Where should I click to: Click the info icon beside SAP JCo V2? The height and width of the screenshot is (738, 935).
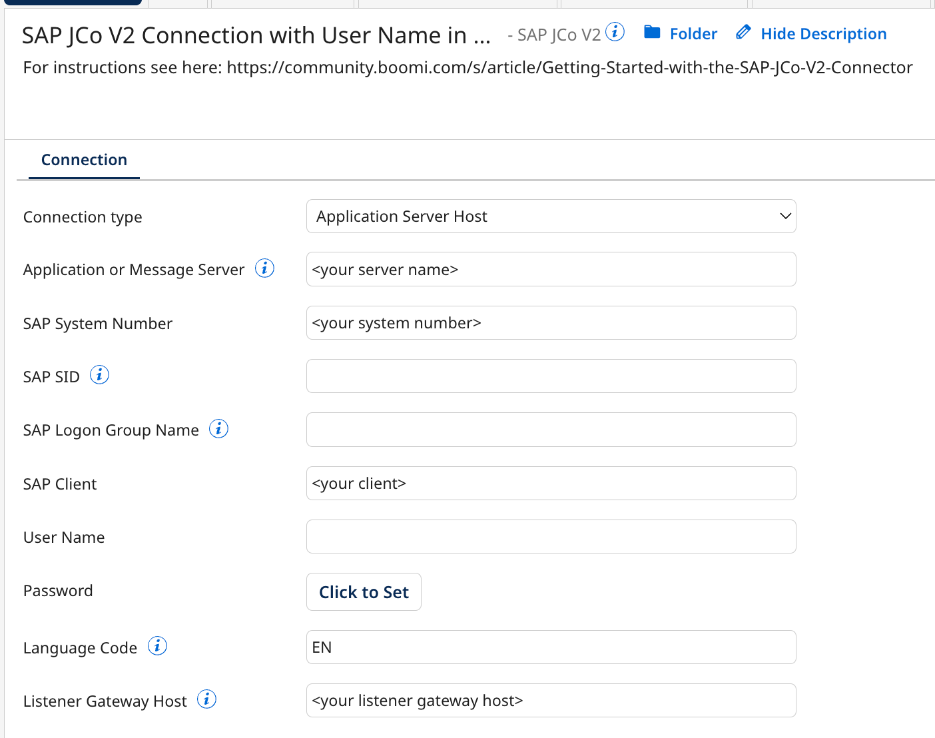pyautogui.click(x=616, y=31)
